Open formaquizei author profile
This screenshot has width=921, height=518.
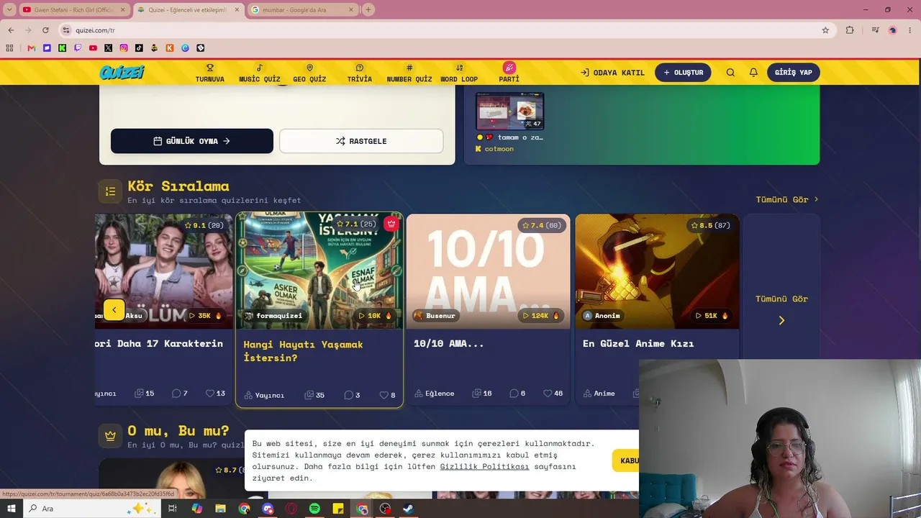click(x=273, y=316)
